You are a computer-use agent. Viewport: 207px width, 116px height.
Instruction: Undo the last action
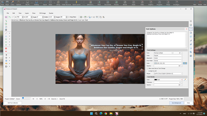tap(10, 17)
